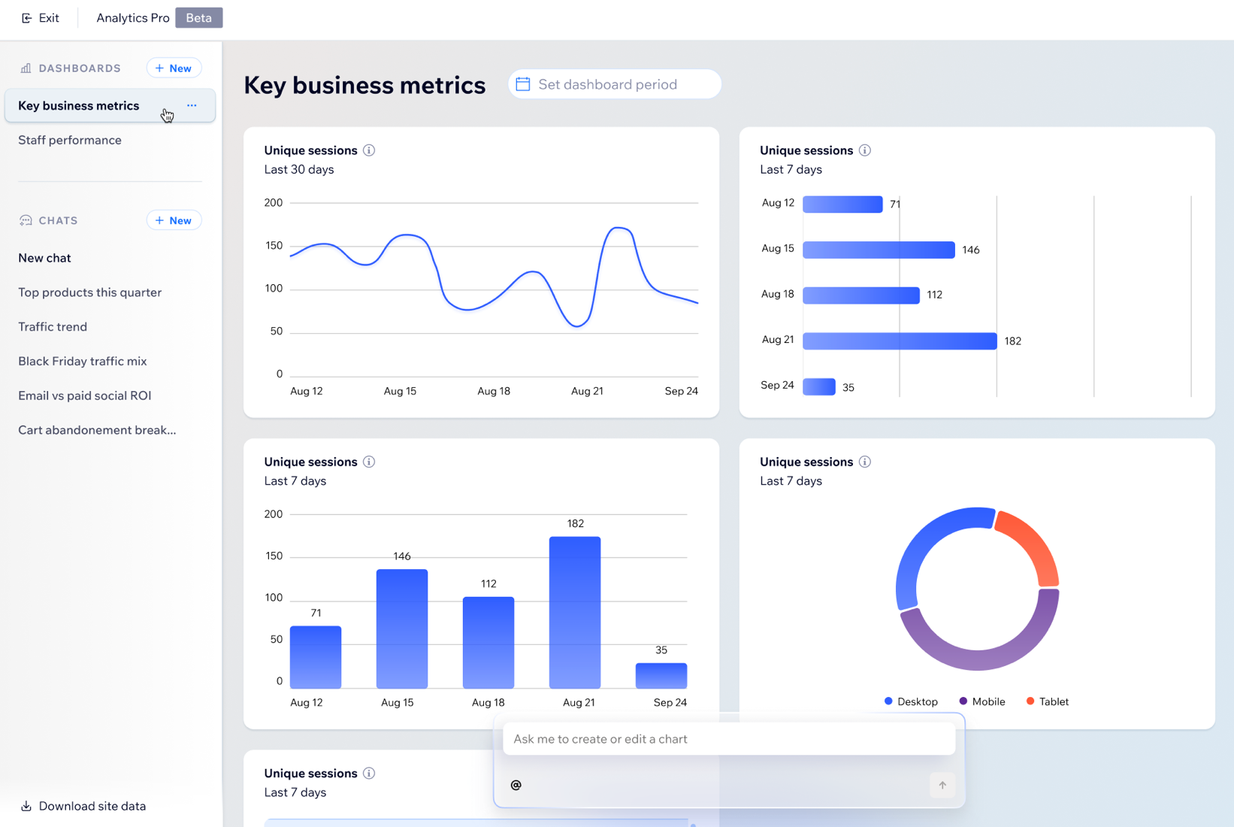Open more options for Key business metrics
This screenshot has height=827, width=1234.
coord(192,106)
